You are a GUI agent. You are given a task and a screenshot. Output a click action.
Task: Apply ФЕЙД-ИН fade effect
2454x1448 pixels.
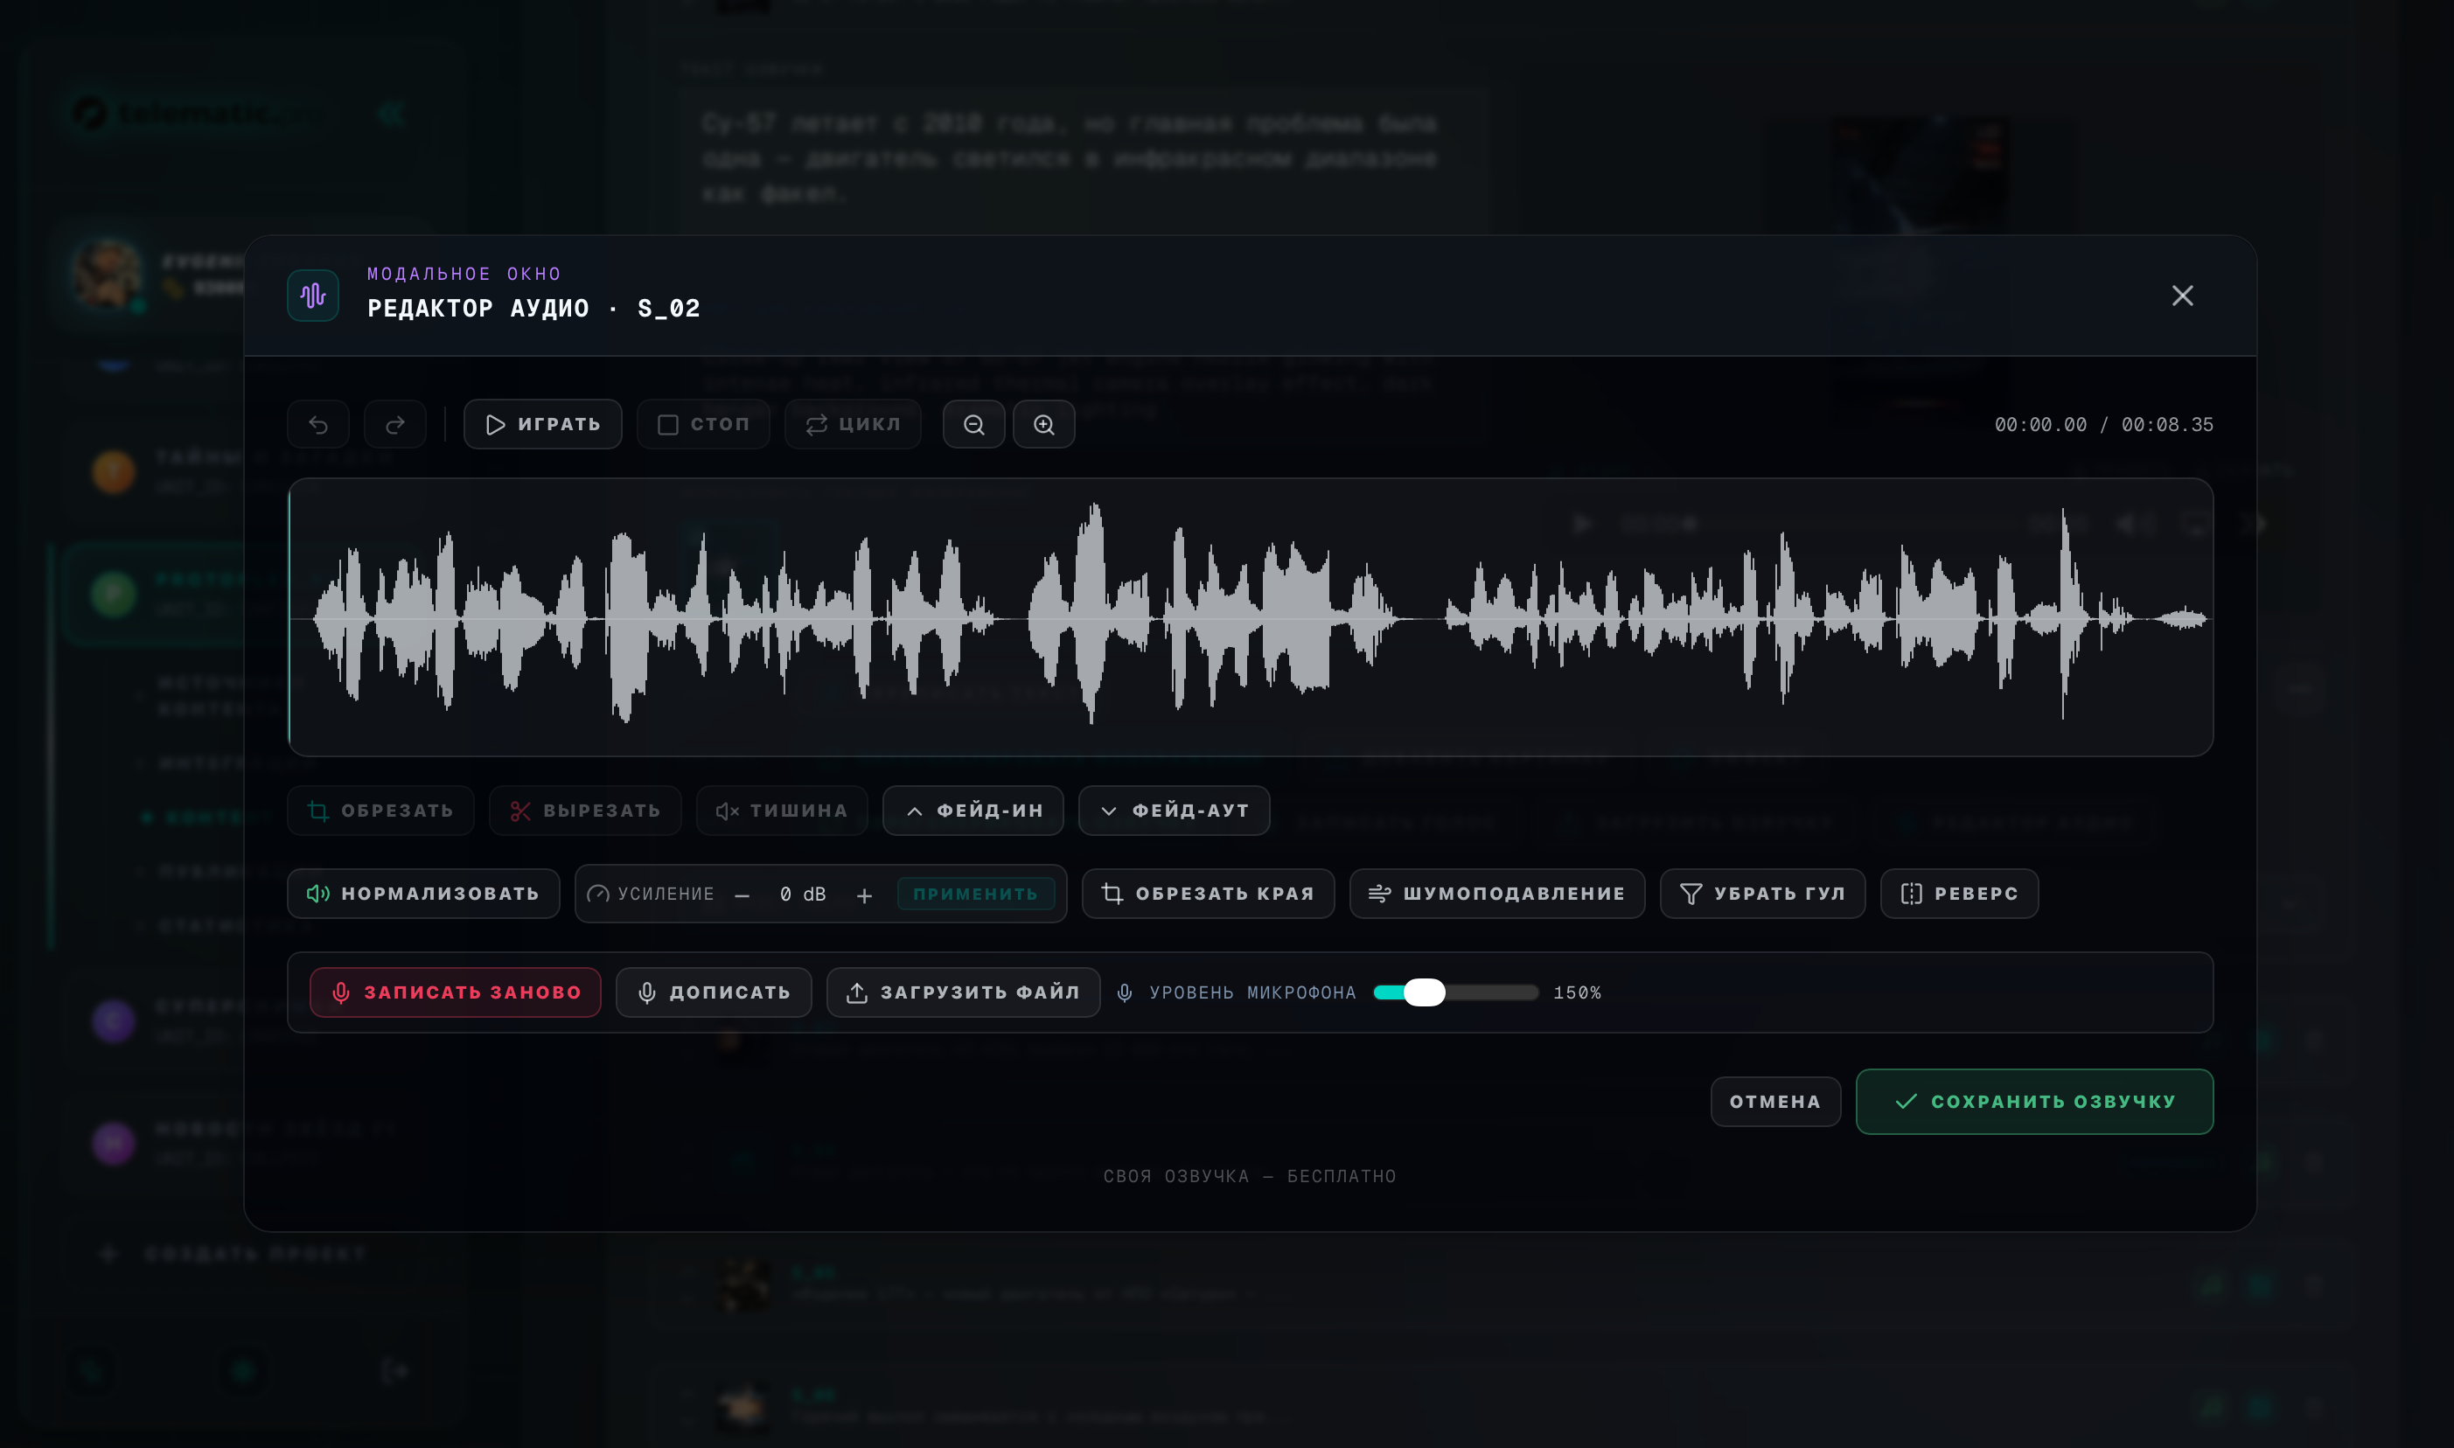tap(973, 811)
